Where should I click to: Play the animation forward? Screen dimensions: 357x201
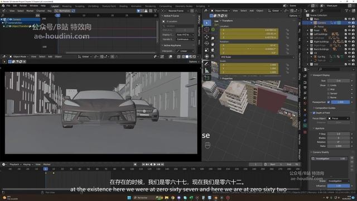click(x=155, y=164)
